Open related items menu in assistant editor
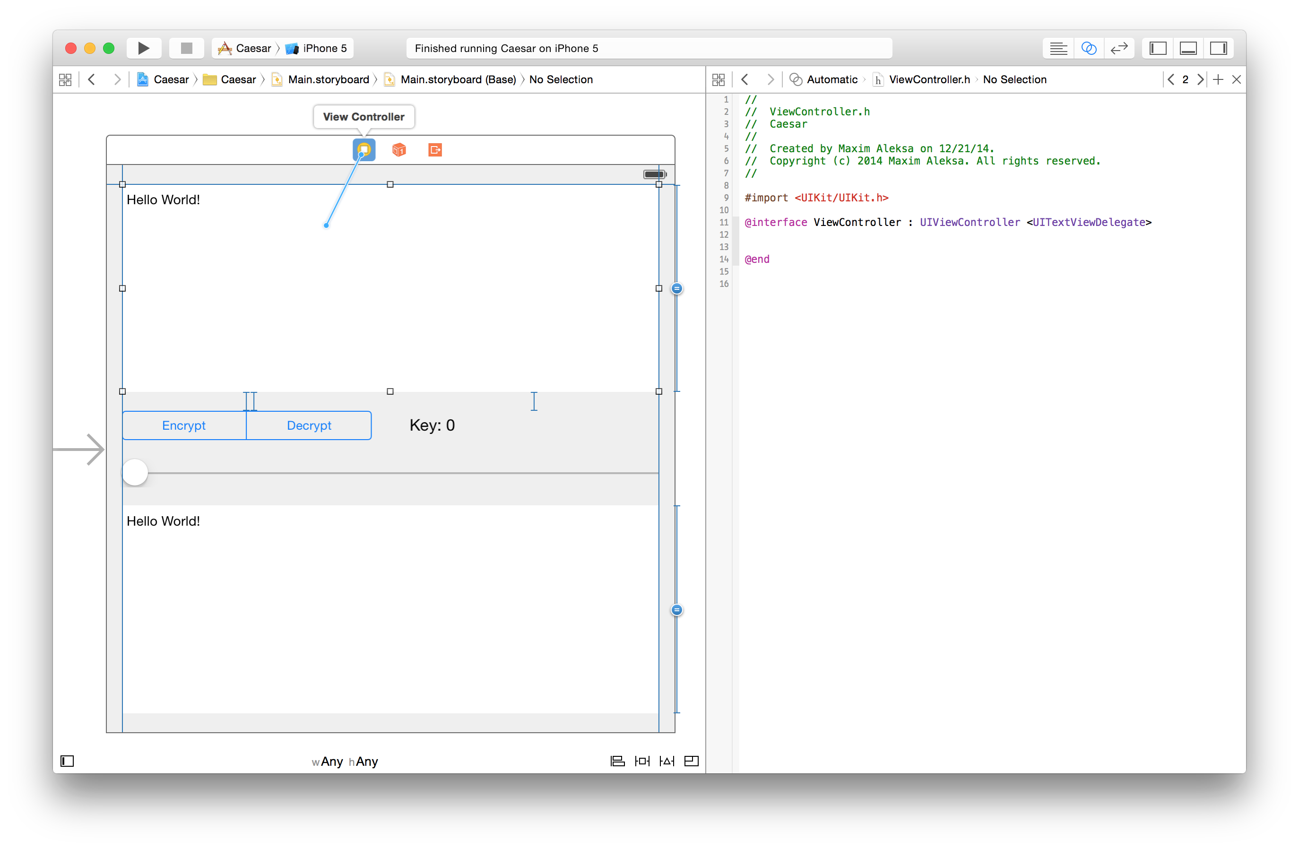The image size is (1299, 849). 718,80
